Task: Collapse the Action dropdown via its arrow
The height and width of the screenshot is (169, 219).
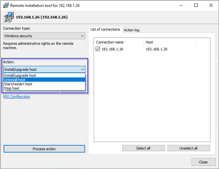Action: [x=82, y=70]
